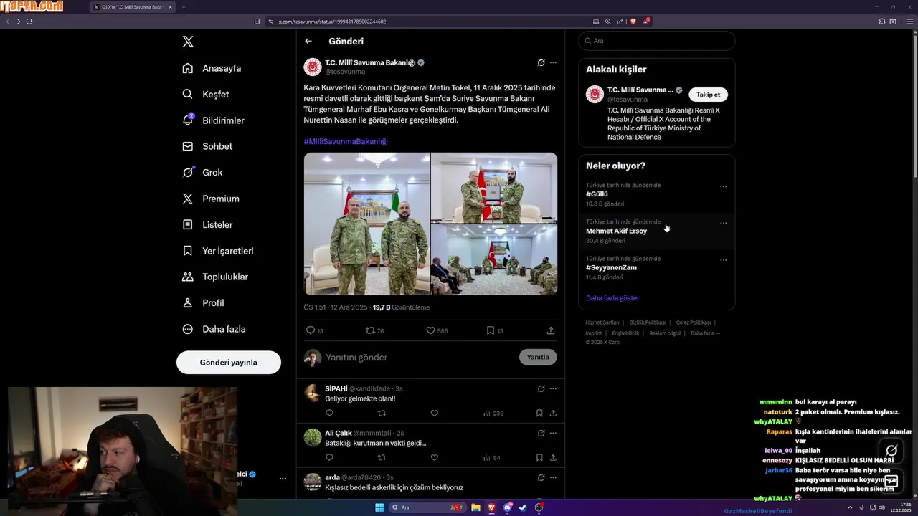
Task: Expand Daha fazla sidebar menu
Action: [x=214, y=329]
